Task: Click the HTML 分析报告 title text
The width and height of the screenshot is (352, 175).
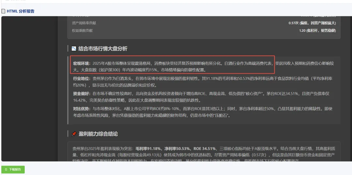Action: point(21,11)
